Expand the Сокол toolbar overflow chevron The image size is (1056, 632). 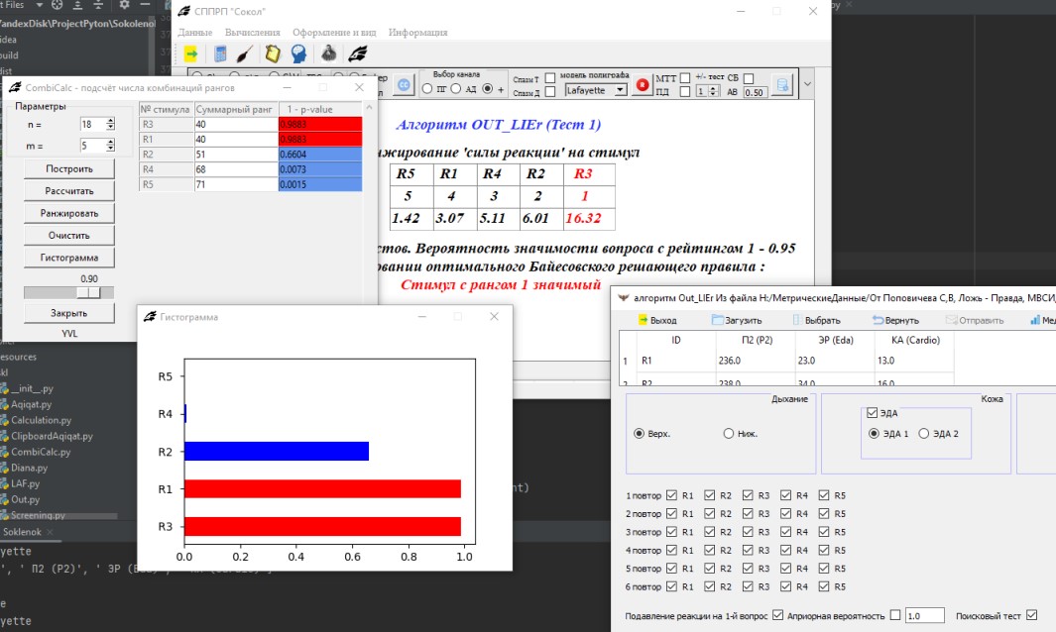click(x=807, y=85)
